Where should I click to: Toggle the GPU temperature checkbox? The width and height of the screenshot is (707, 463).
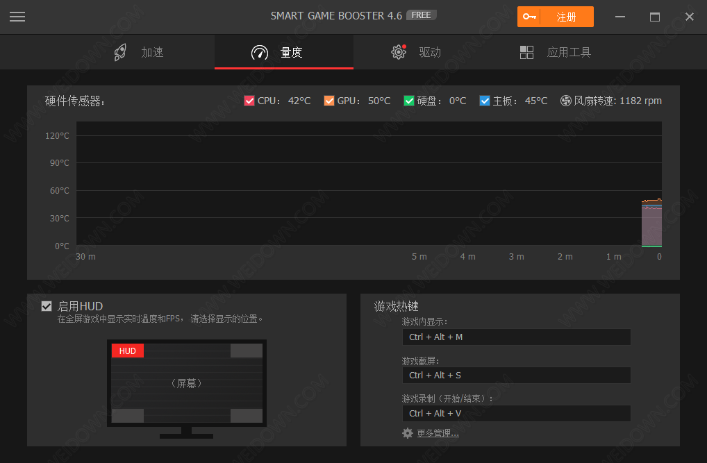(x=328, y=101)
